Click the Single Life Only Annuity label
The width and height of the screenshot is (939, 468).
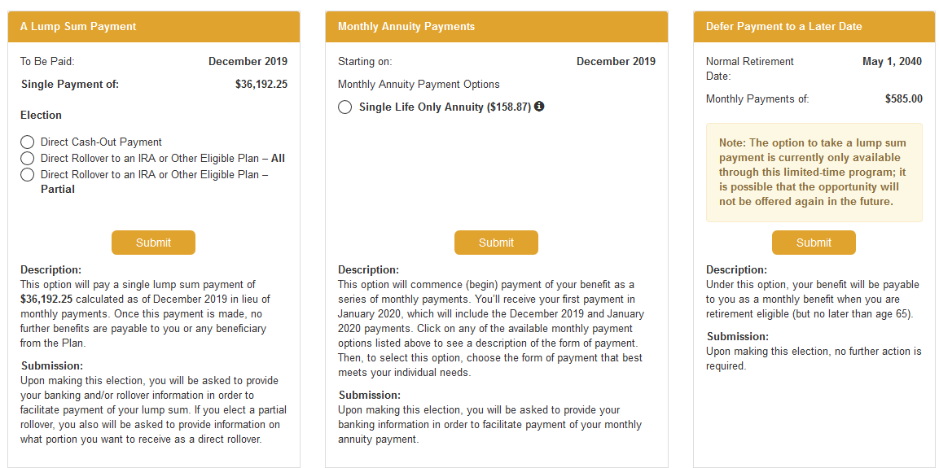click(x=445, y=107)
